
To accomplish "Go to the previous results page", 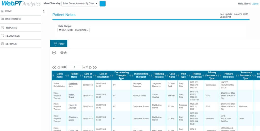I will [58, 67].
